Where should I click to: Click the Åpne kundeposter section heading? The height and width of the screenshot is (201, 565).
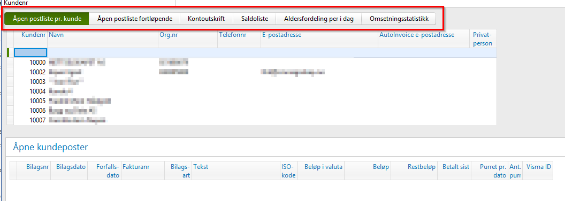pos(50,147)
